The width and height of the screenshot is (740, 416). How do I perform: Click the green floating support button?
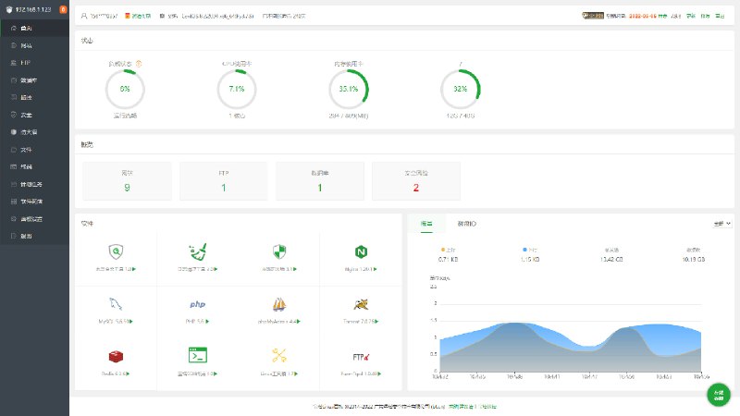click(x=718, y=395)
